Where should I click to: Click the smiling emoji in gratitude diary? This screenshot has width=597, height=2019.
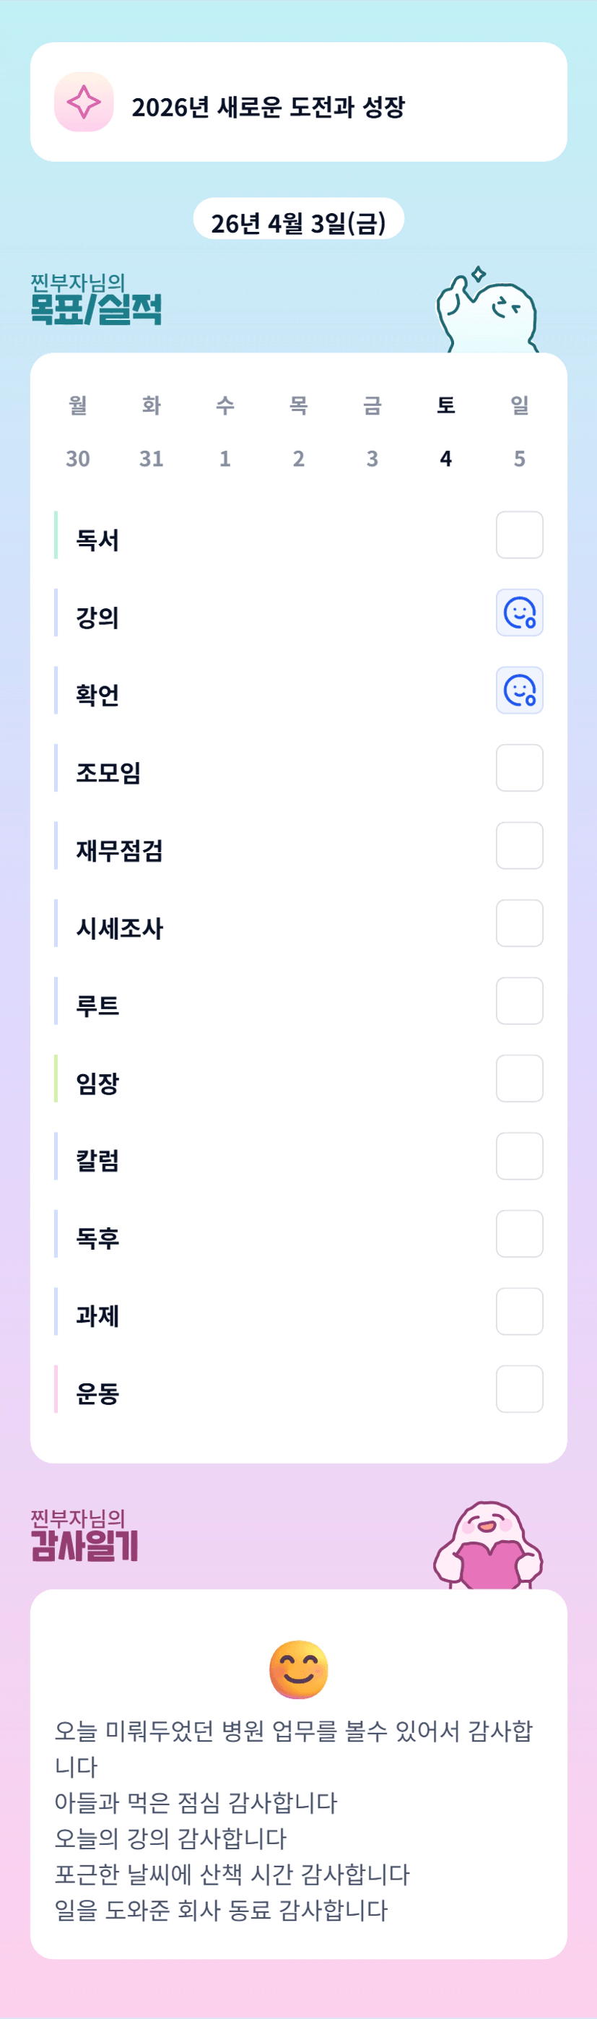299,1669
